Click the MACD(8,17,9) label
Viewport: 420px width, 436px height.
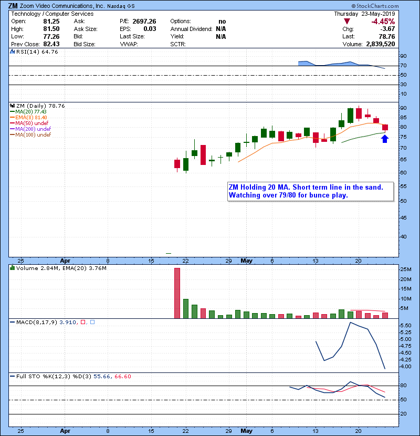tap(37, 322)
